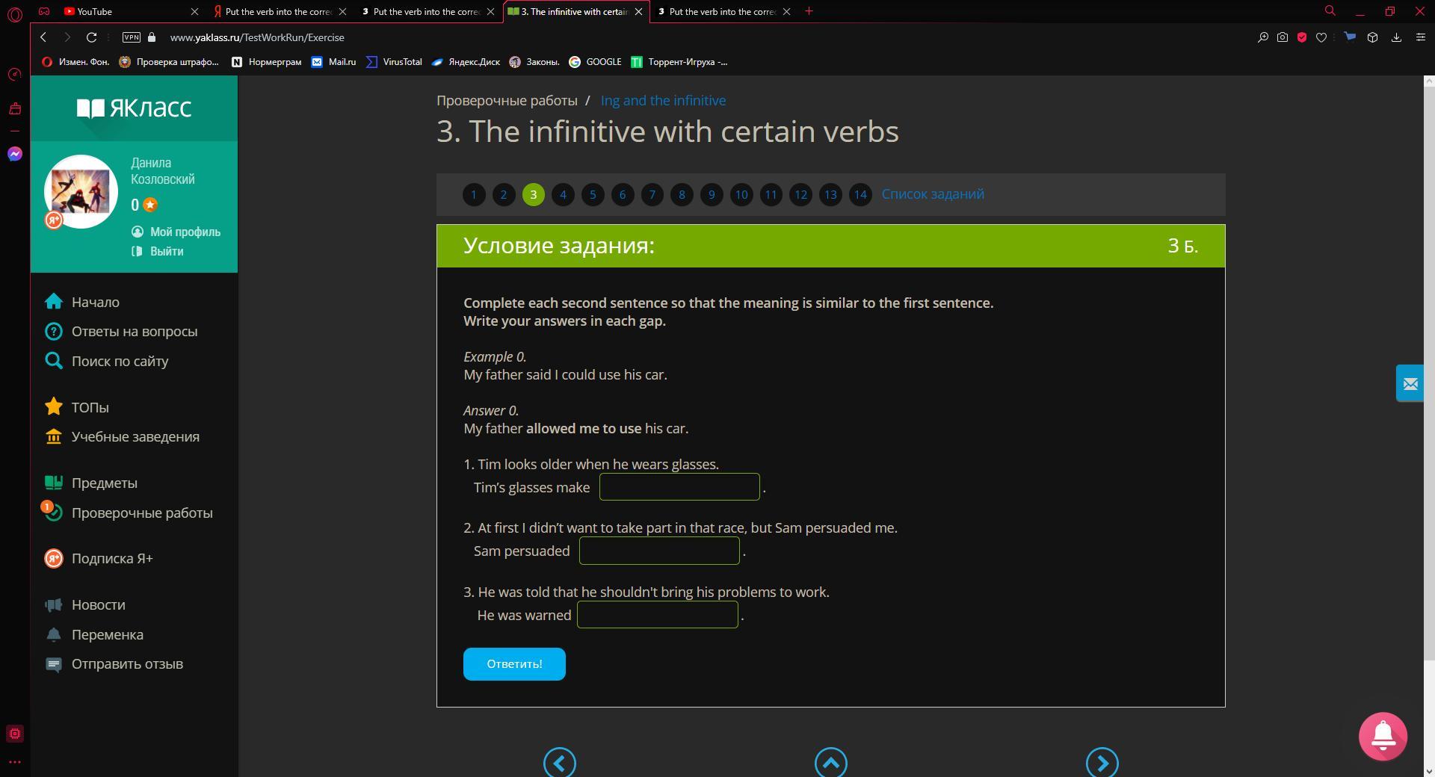Click the answer field after 'Sam persuaded'
The width and height of the screenshot is (1435, 777).
659,551
